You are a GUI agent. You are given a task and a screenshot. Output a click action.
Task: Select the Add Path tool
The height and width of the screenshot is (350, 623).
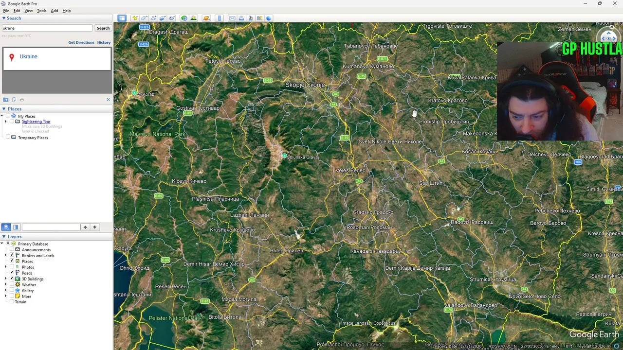click(x=153, y=18)
